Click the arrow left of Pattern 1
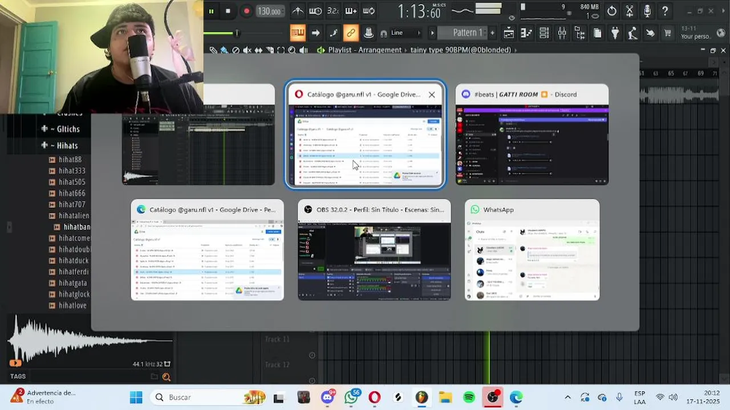730x410 pixels. pyautogui.click(x=432, y=33)
